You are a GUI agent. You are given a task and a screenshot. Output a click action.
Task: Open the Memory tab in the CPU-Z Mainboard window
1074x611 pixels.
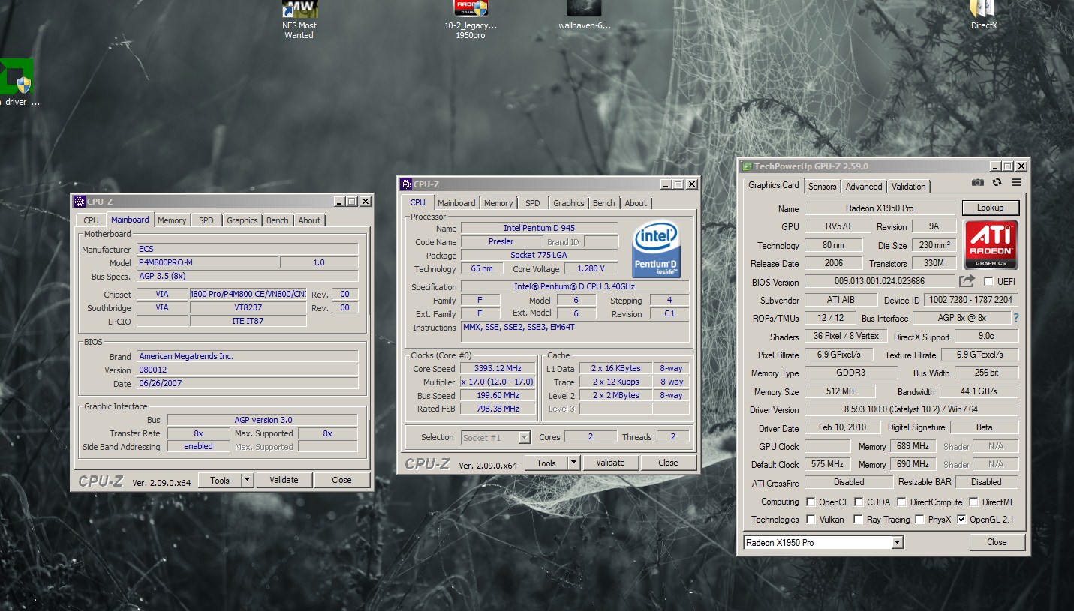(172, 220)
